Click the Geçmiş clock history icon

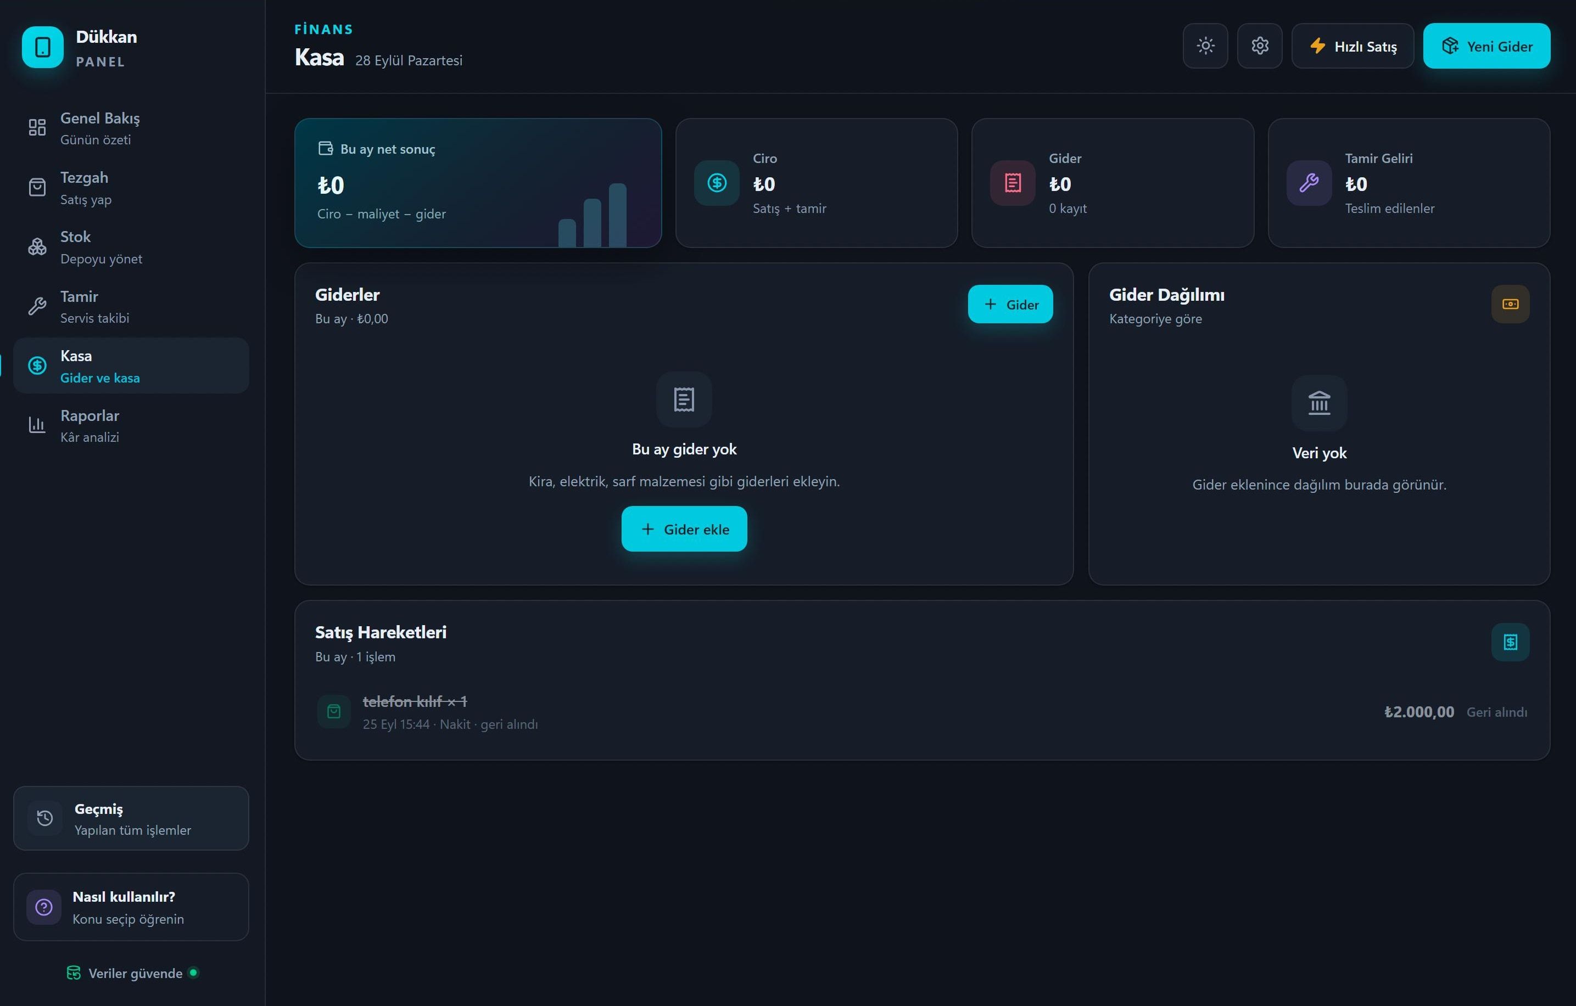point(44,818)
